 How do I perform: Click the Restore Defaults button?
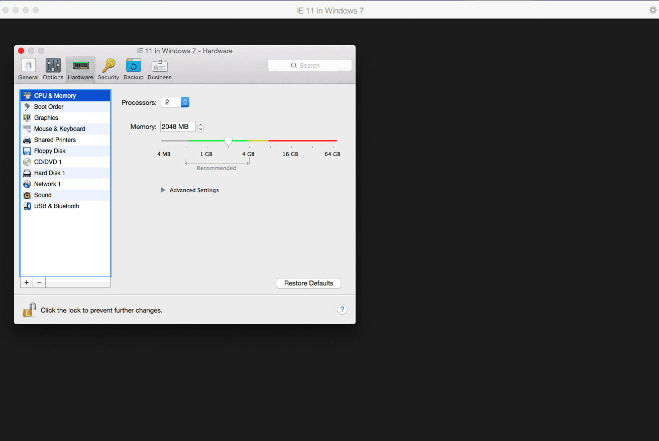(308, 283)
